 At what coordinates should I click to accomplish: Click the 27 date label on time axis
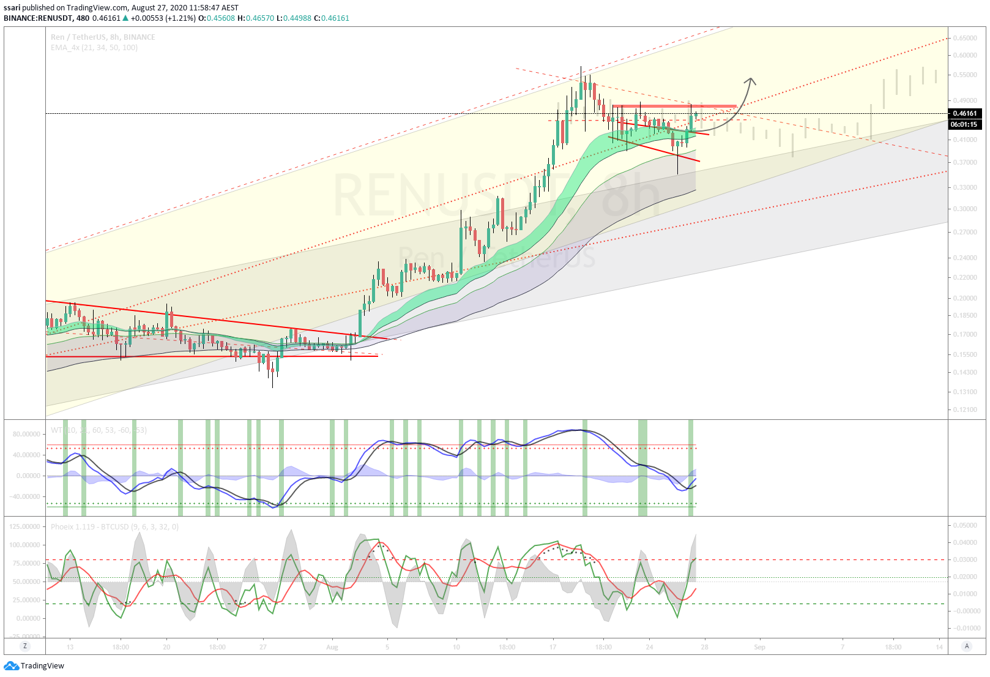click(x=263, y=647)
